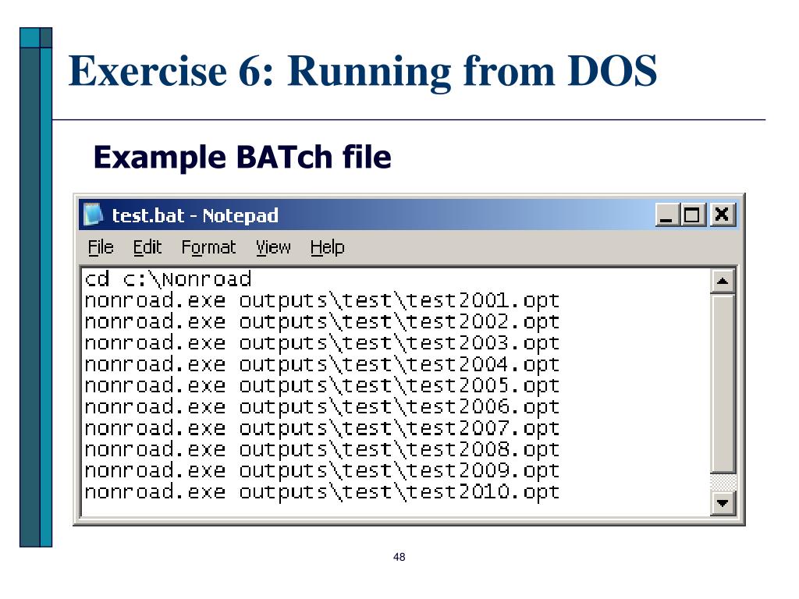Click the line ending test2007.opt
The image size is (799, 599).
(x=321, y=428)
